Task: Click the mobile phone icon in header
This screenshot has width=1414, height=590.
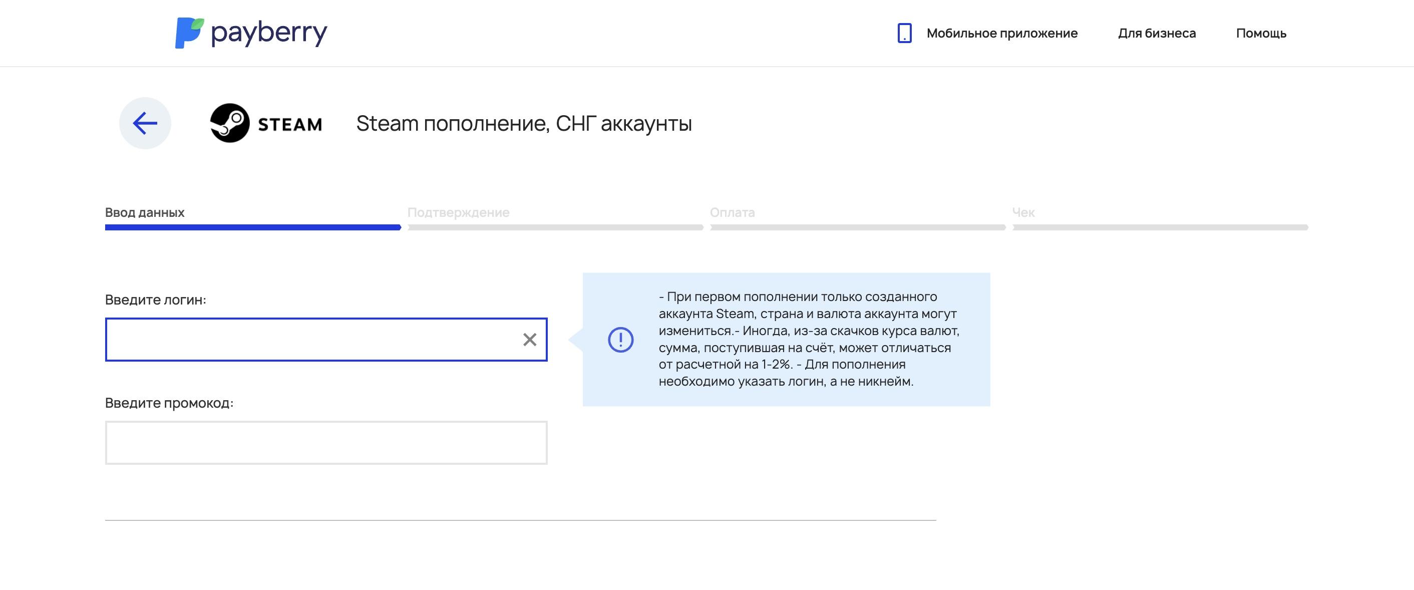Action: (904, 33)
